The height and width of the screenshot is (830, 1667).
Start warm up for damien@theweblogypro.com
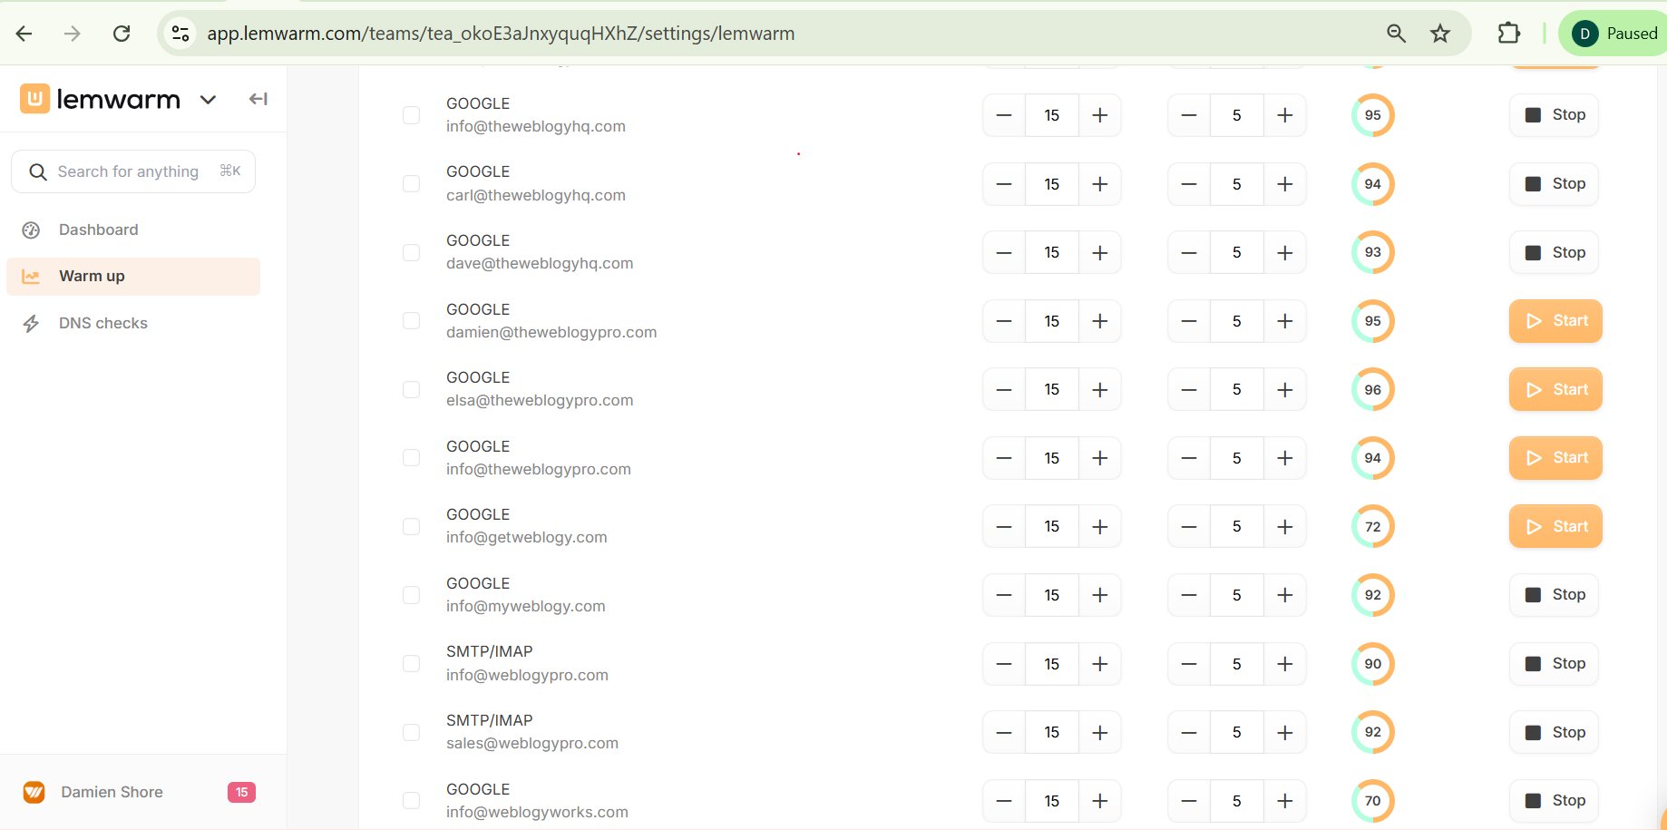(x=1555, y=321)
